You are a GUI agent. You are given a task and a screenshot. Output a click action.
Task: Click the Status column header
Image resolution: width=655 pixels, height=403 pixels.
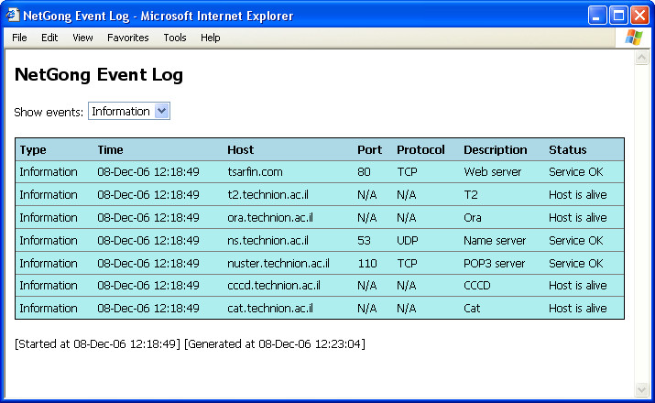pyautogui.click(x=568, y=150)
